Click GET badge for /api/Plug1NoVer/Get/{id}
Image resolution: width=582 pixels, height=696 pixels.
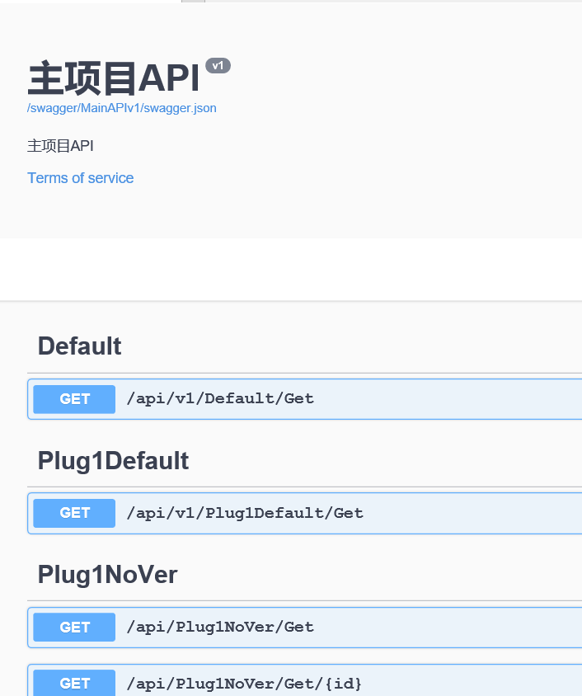(74, 684)
